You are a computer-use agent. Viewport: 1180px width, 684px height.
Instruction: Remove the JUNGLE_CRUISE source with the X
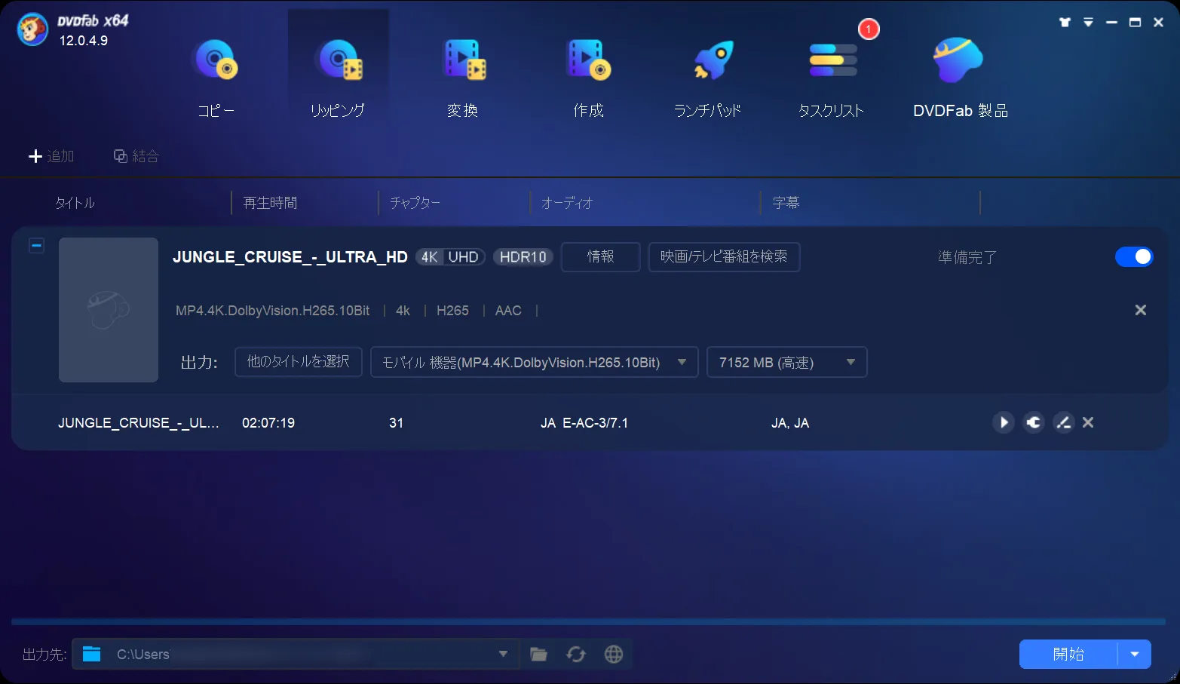pyautogui.click(x=1141, y=310)
